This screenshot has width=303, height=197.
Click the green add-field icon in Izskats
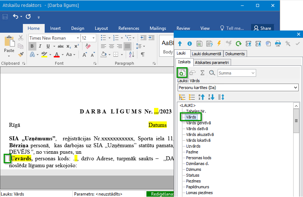tap(182, 73)
